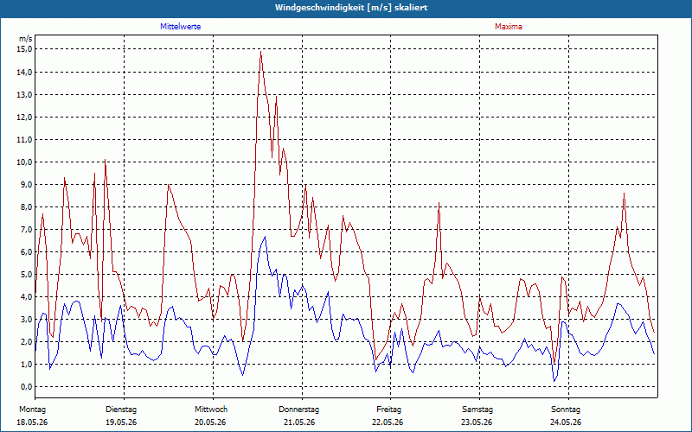Click the 7,0 y-axis value
The height and width of the screenshot is (432, 692).
[x=26, y=229]
